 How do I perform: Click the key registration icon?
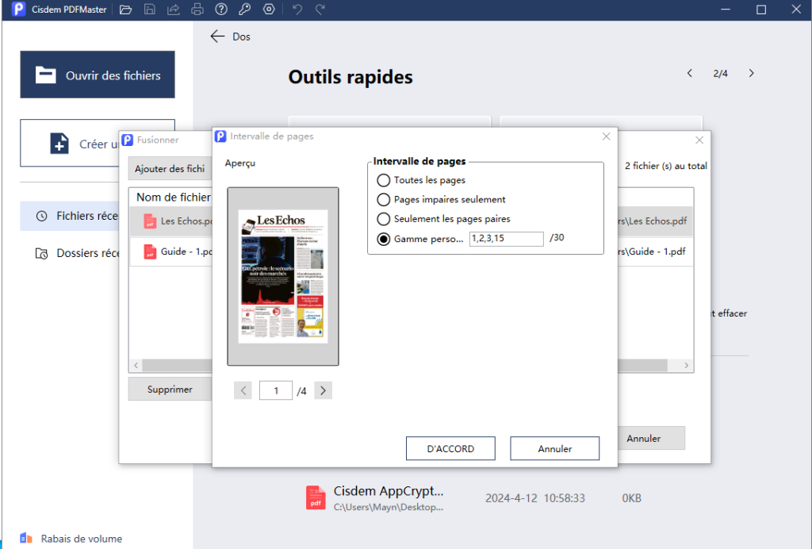click(x=245, y=10)
